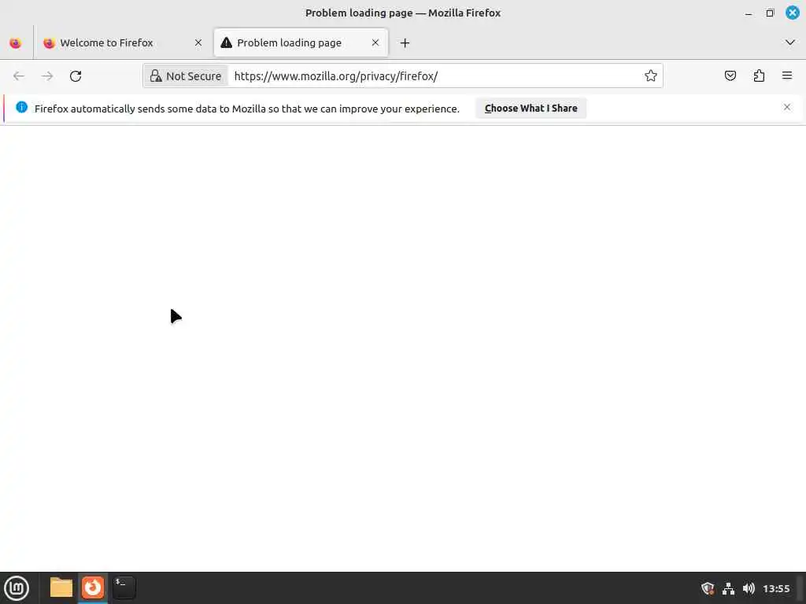
Task: Close the Firefox window
Action: click(x=793, y=13)
